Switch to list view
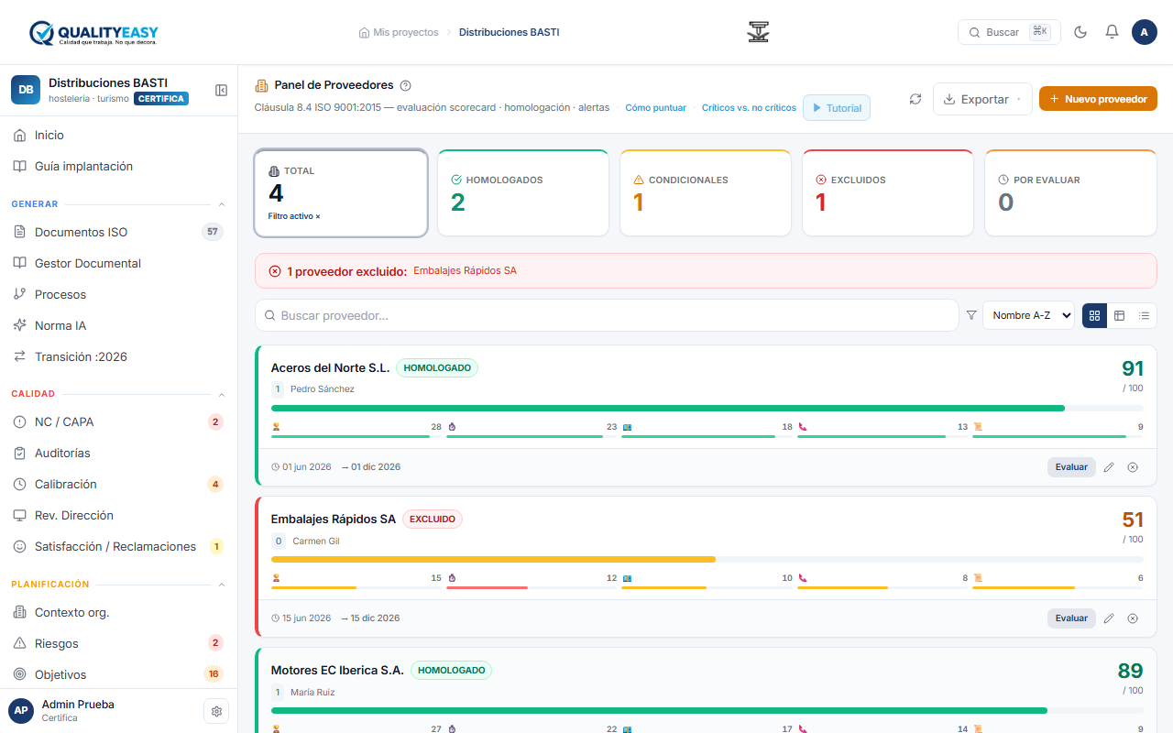The width and height of the screenshot is (1173, 733). tap(1144, 315)
